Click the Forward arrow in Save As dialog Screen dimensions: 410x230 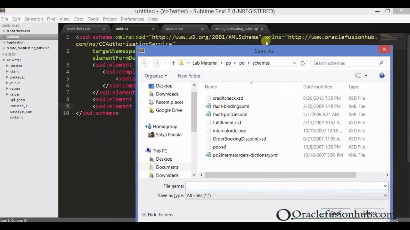[156, 63]
